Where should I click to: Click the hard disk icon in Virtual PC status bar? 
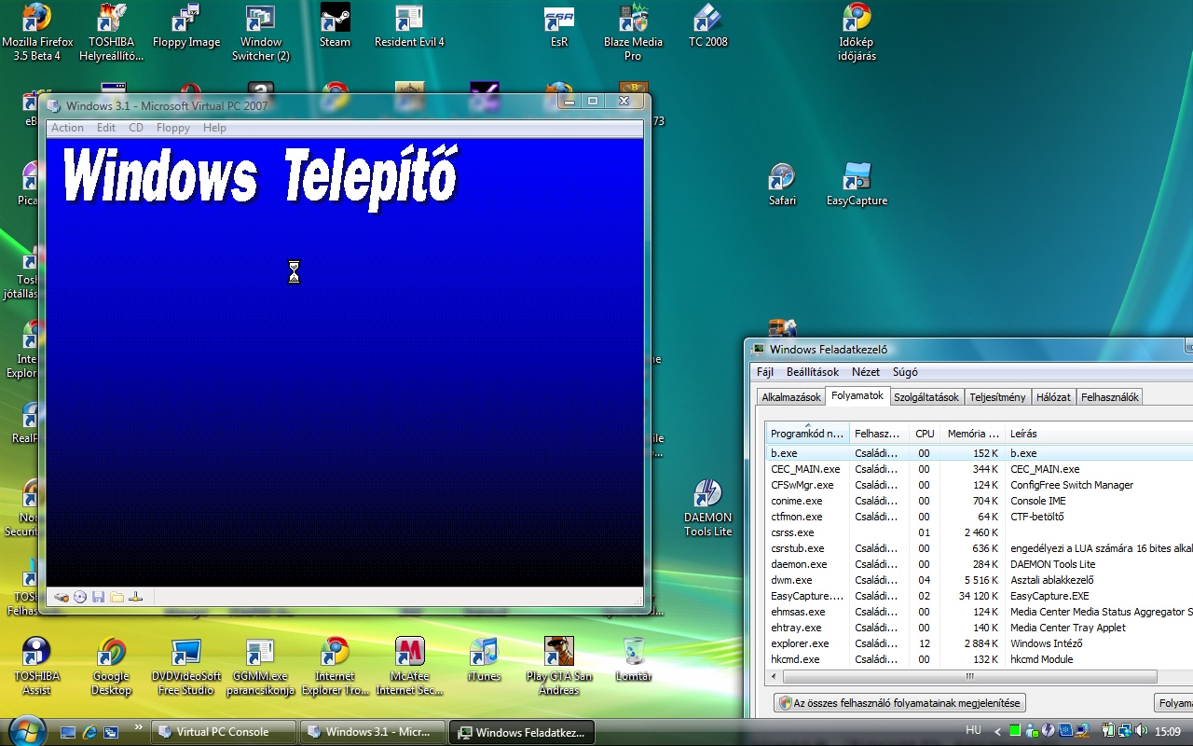pyautogui.click(x=62, y=597)
